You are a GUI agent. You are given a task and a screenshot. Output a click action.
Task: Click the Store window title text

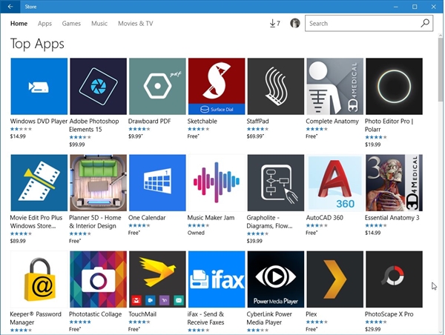click(30, 7)
